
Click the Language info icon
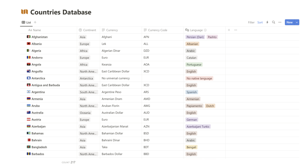tap(205, 30)
